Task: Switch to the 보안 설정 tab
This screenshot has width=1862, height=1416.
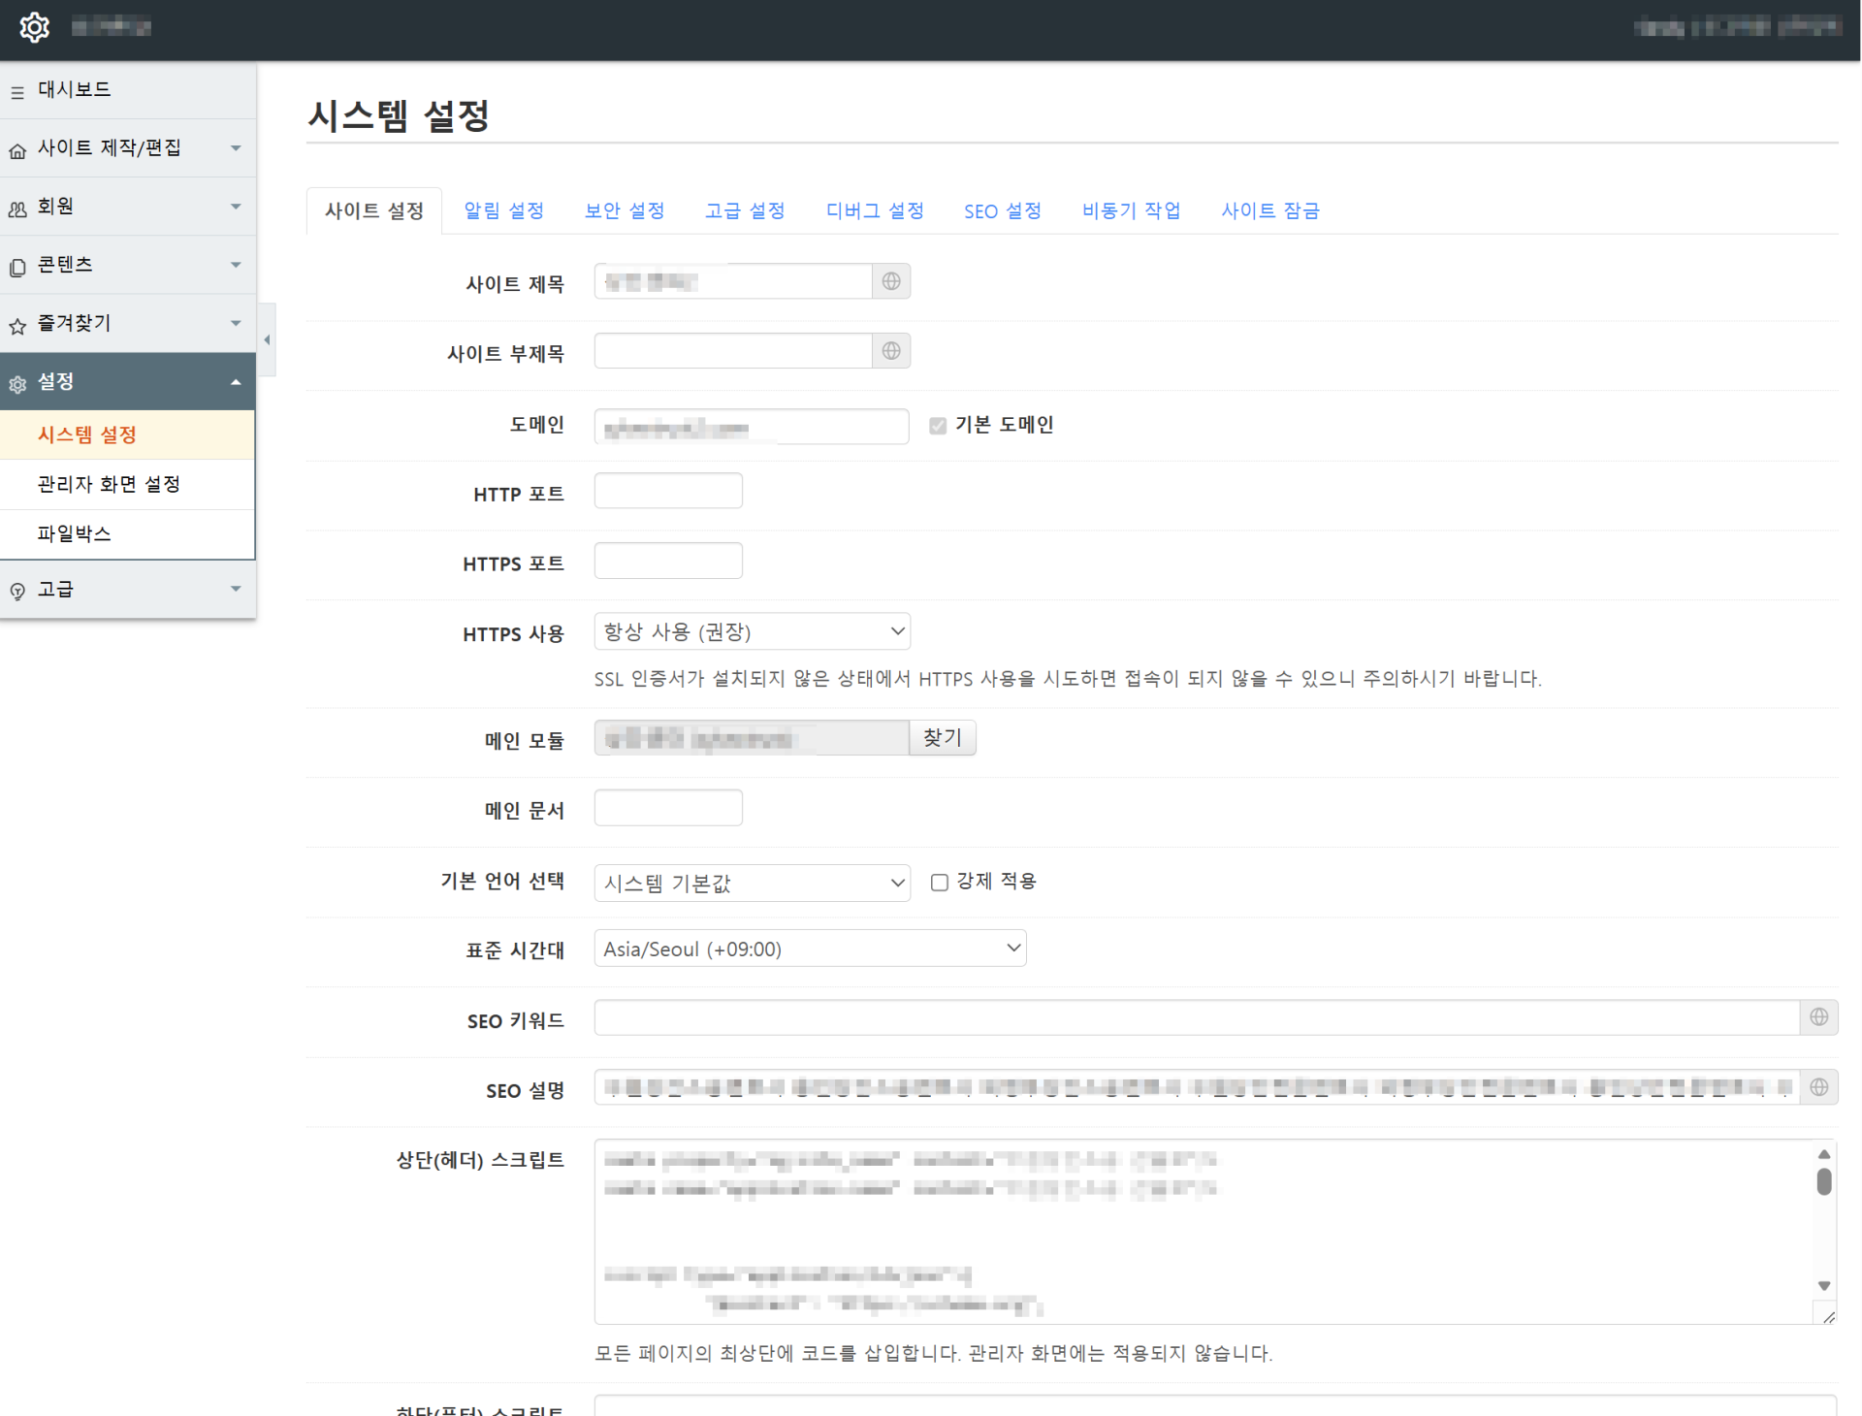Action: (x=624, y=210)
